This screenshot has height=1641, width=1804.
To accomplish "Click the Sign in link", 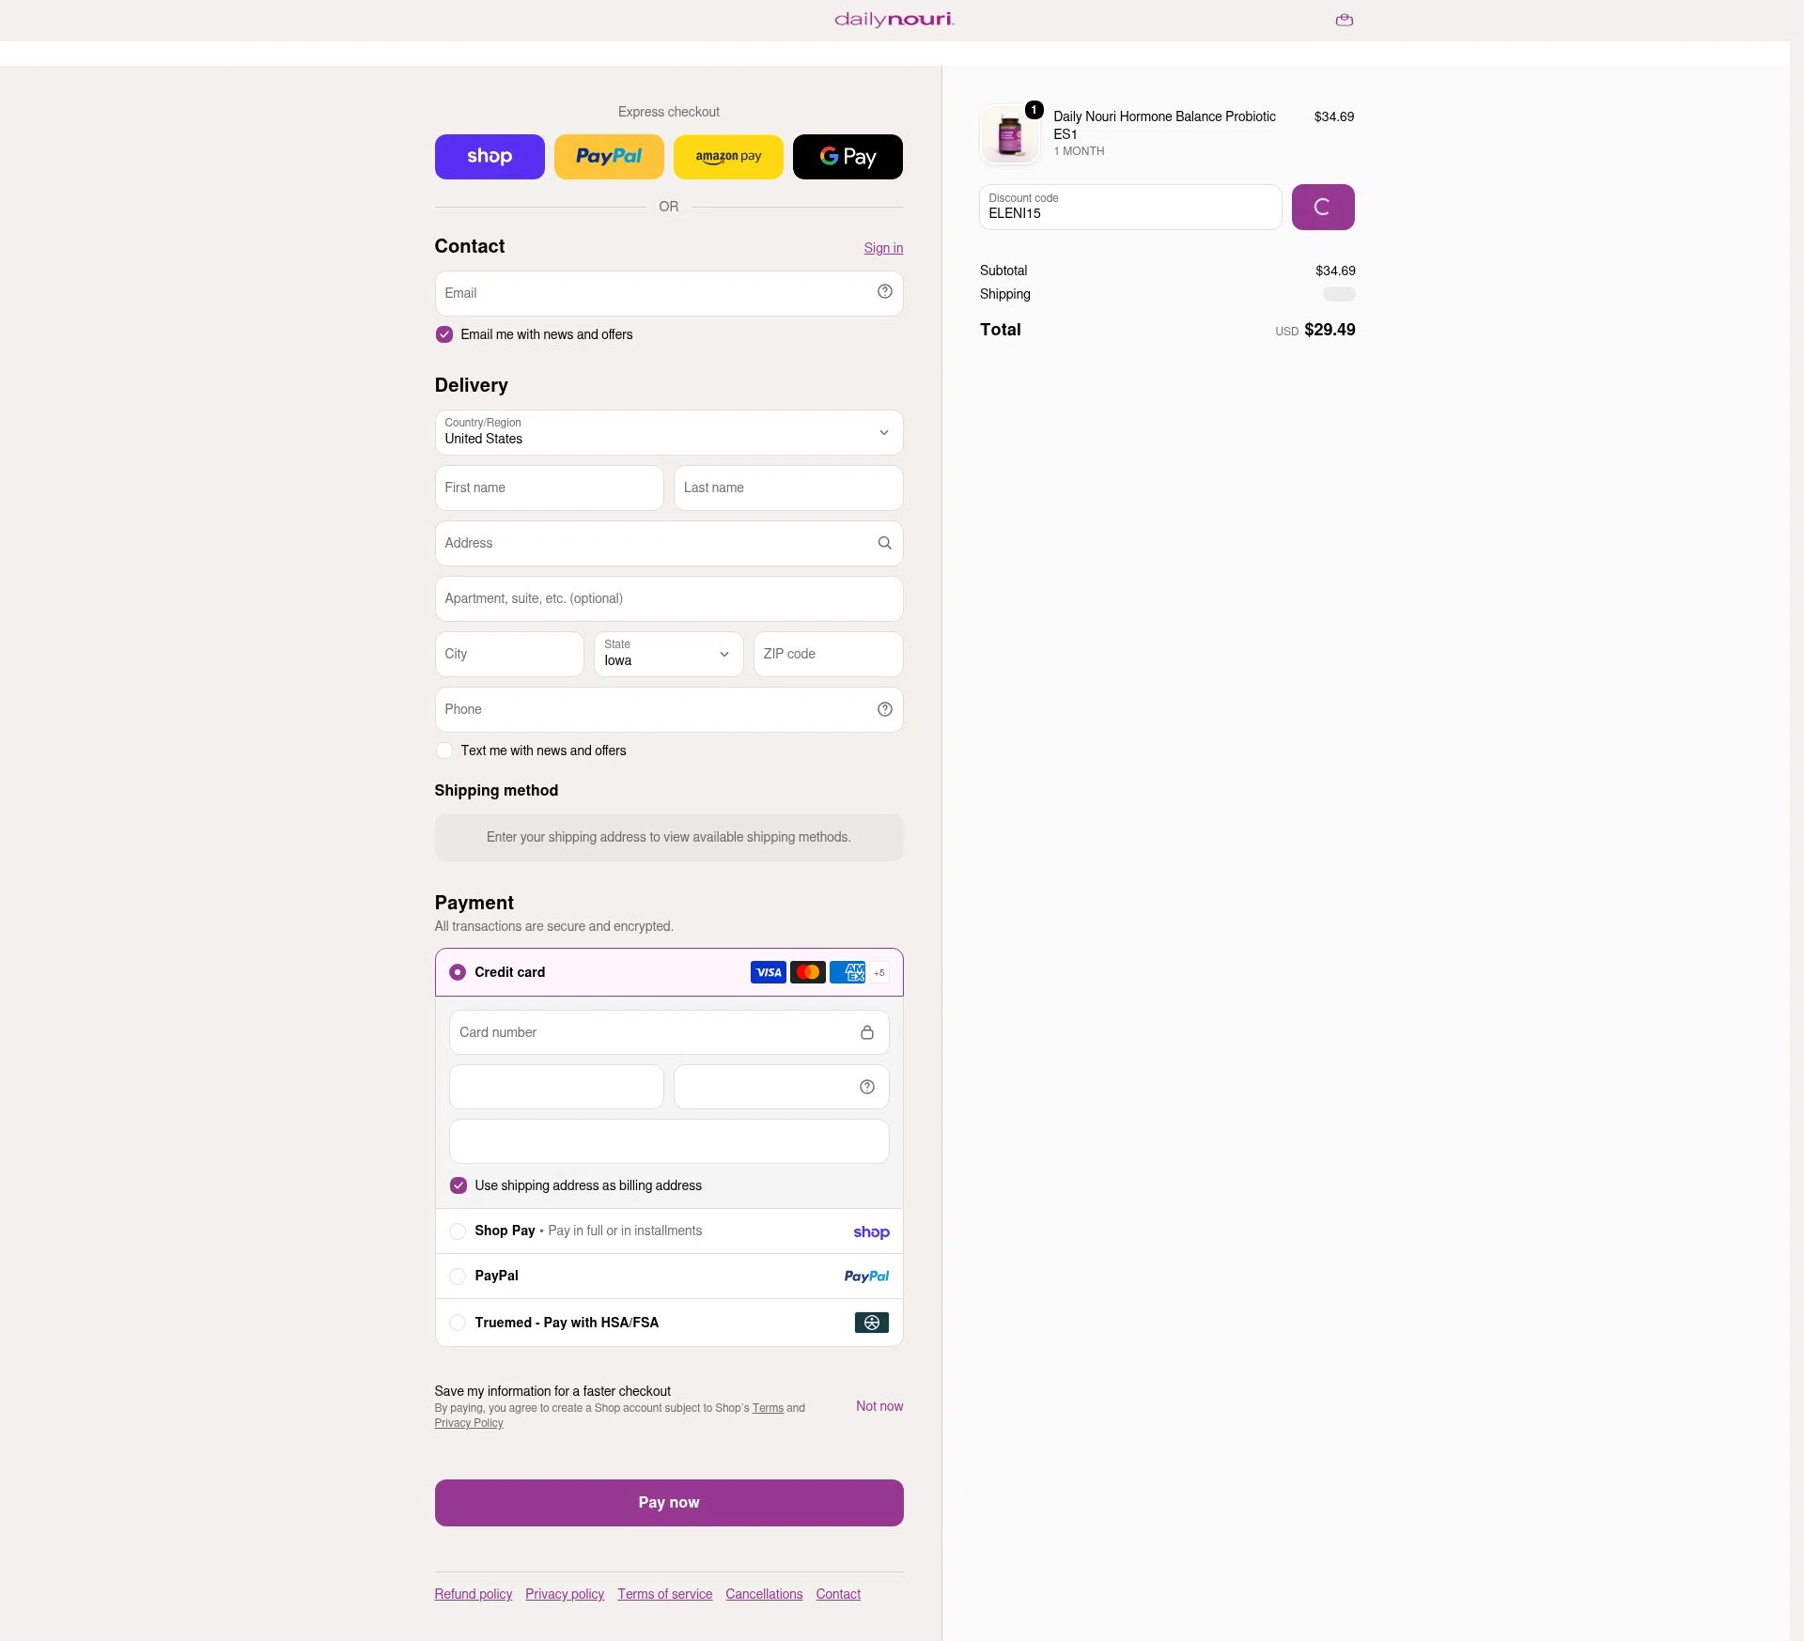I will click(883, 248).
